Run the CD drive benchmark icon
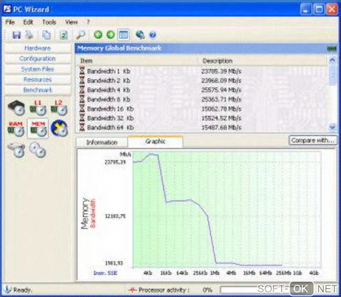341x297 pixels. coord(37,150)
